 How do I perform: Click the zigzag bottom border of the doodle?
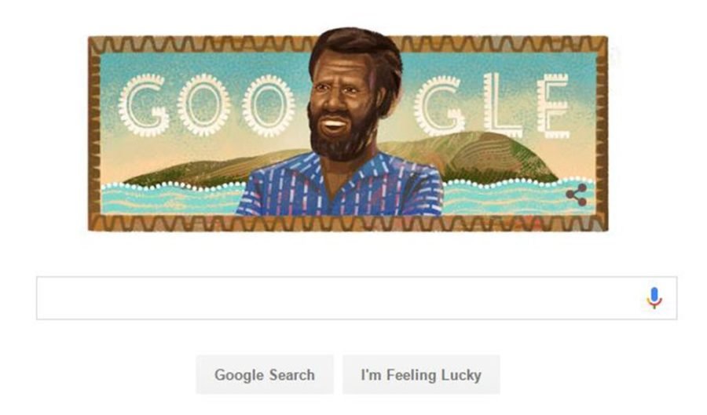tap(348, 224)
